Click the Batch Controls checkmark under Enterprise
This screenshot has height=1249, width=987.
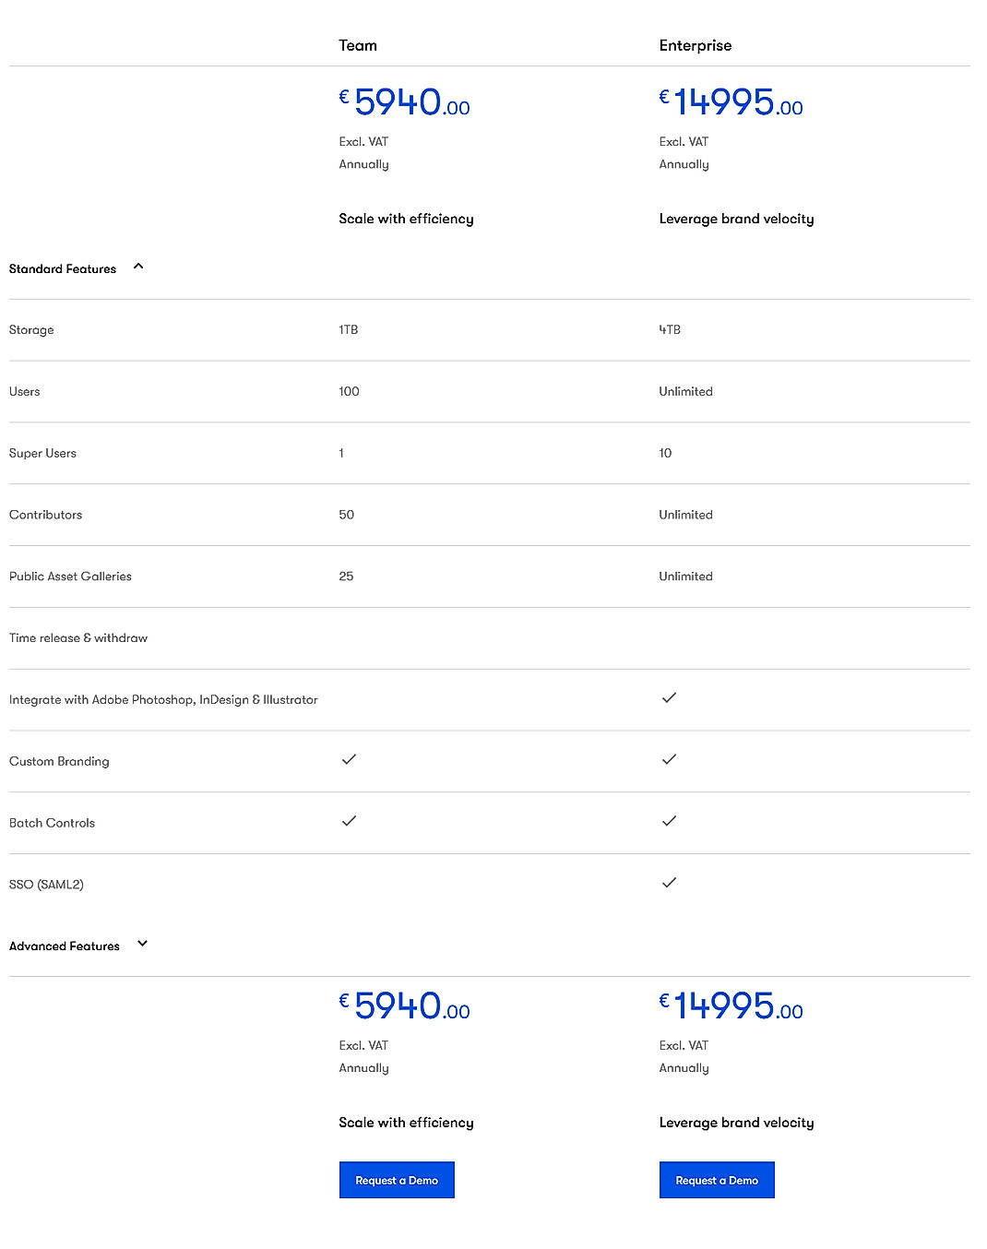coord(669,821)
